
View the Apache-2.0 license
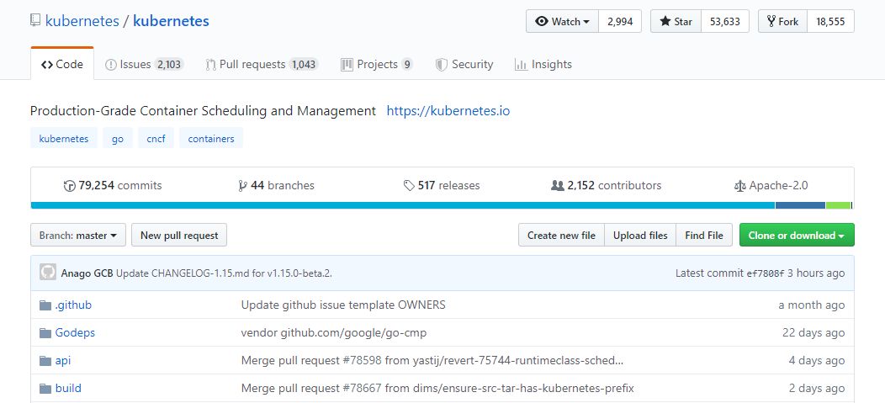[771, 186]
